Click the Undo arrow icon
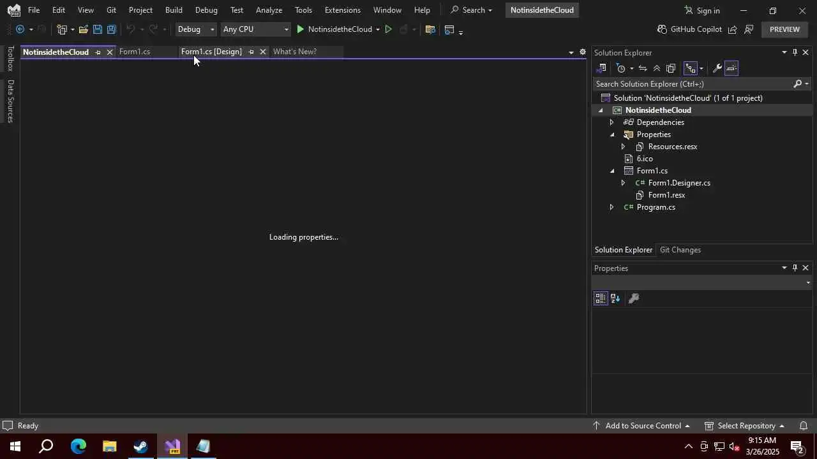817x459 pixels. [x=130, y=29]
